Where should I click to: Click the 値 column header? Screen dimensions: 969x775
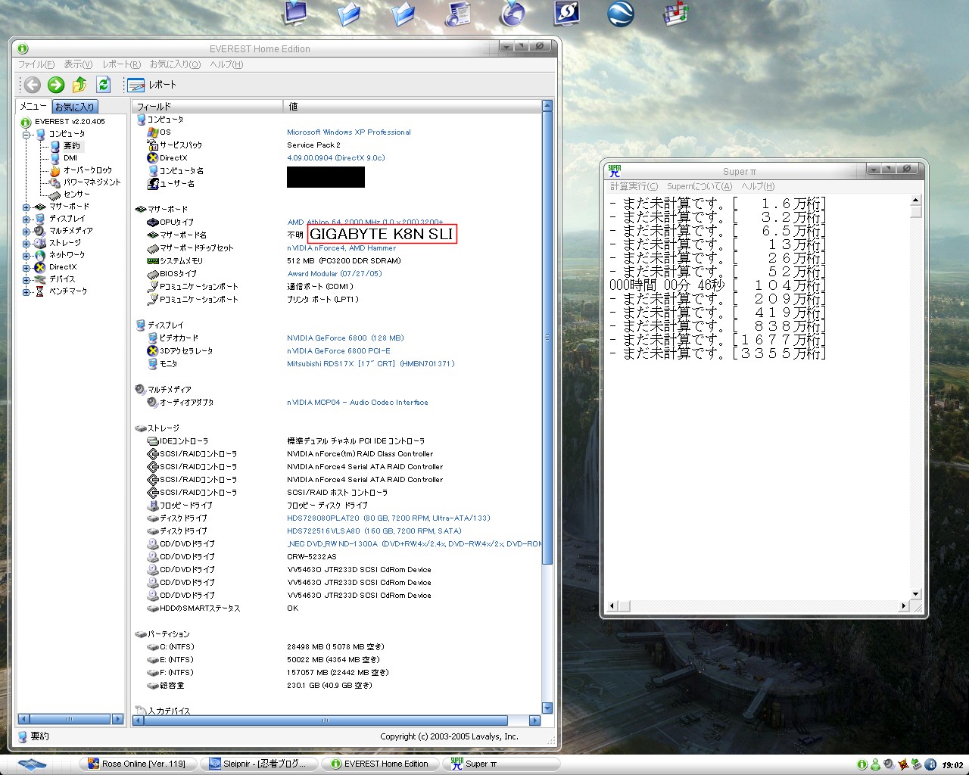(413, 107)
